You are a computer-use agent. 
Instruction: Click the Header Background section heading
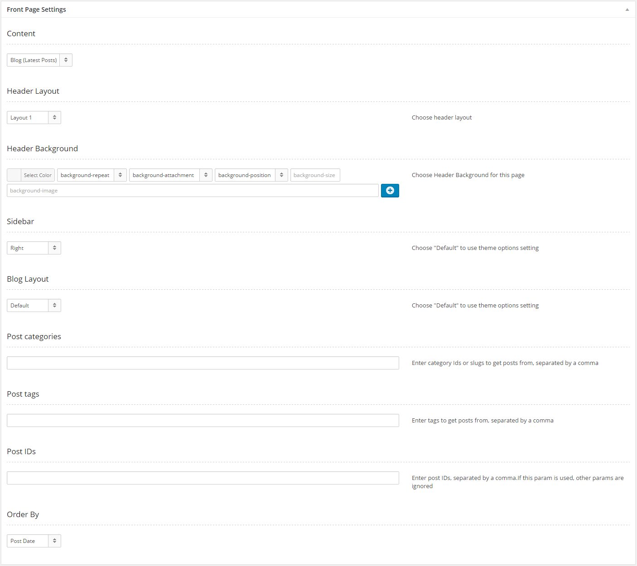coord(42,149)
